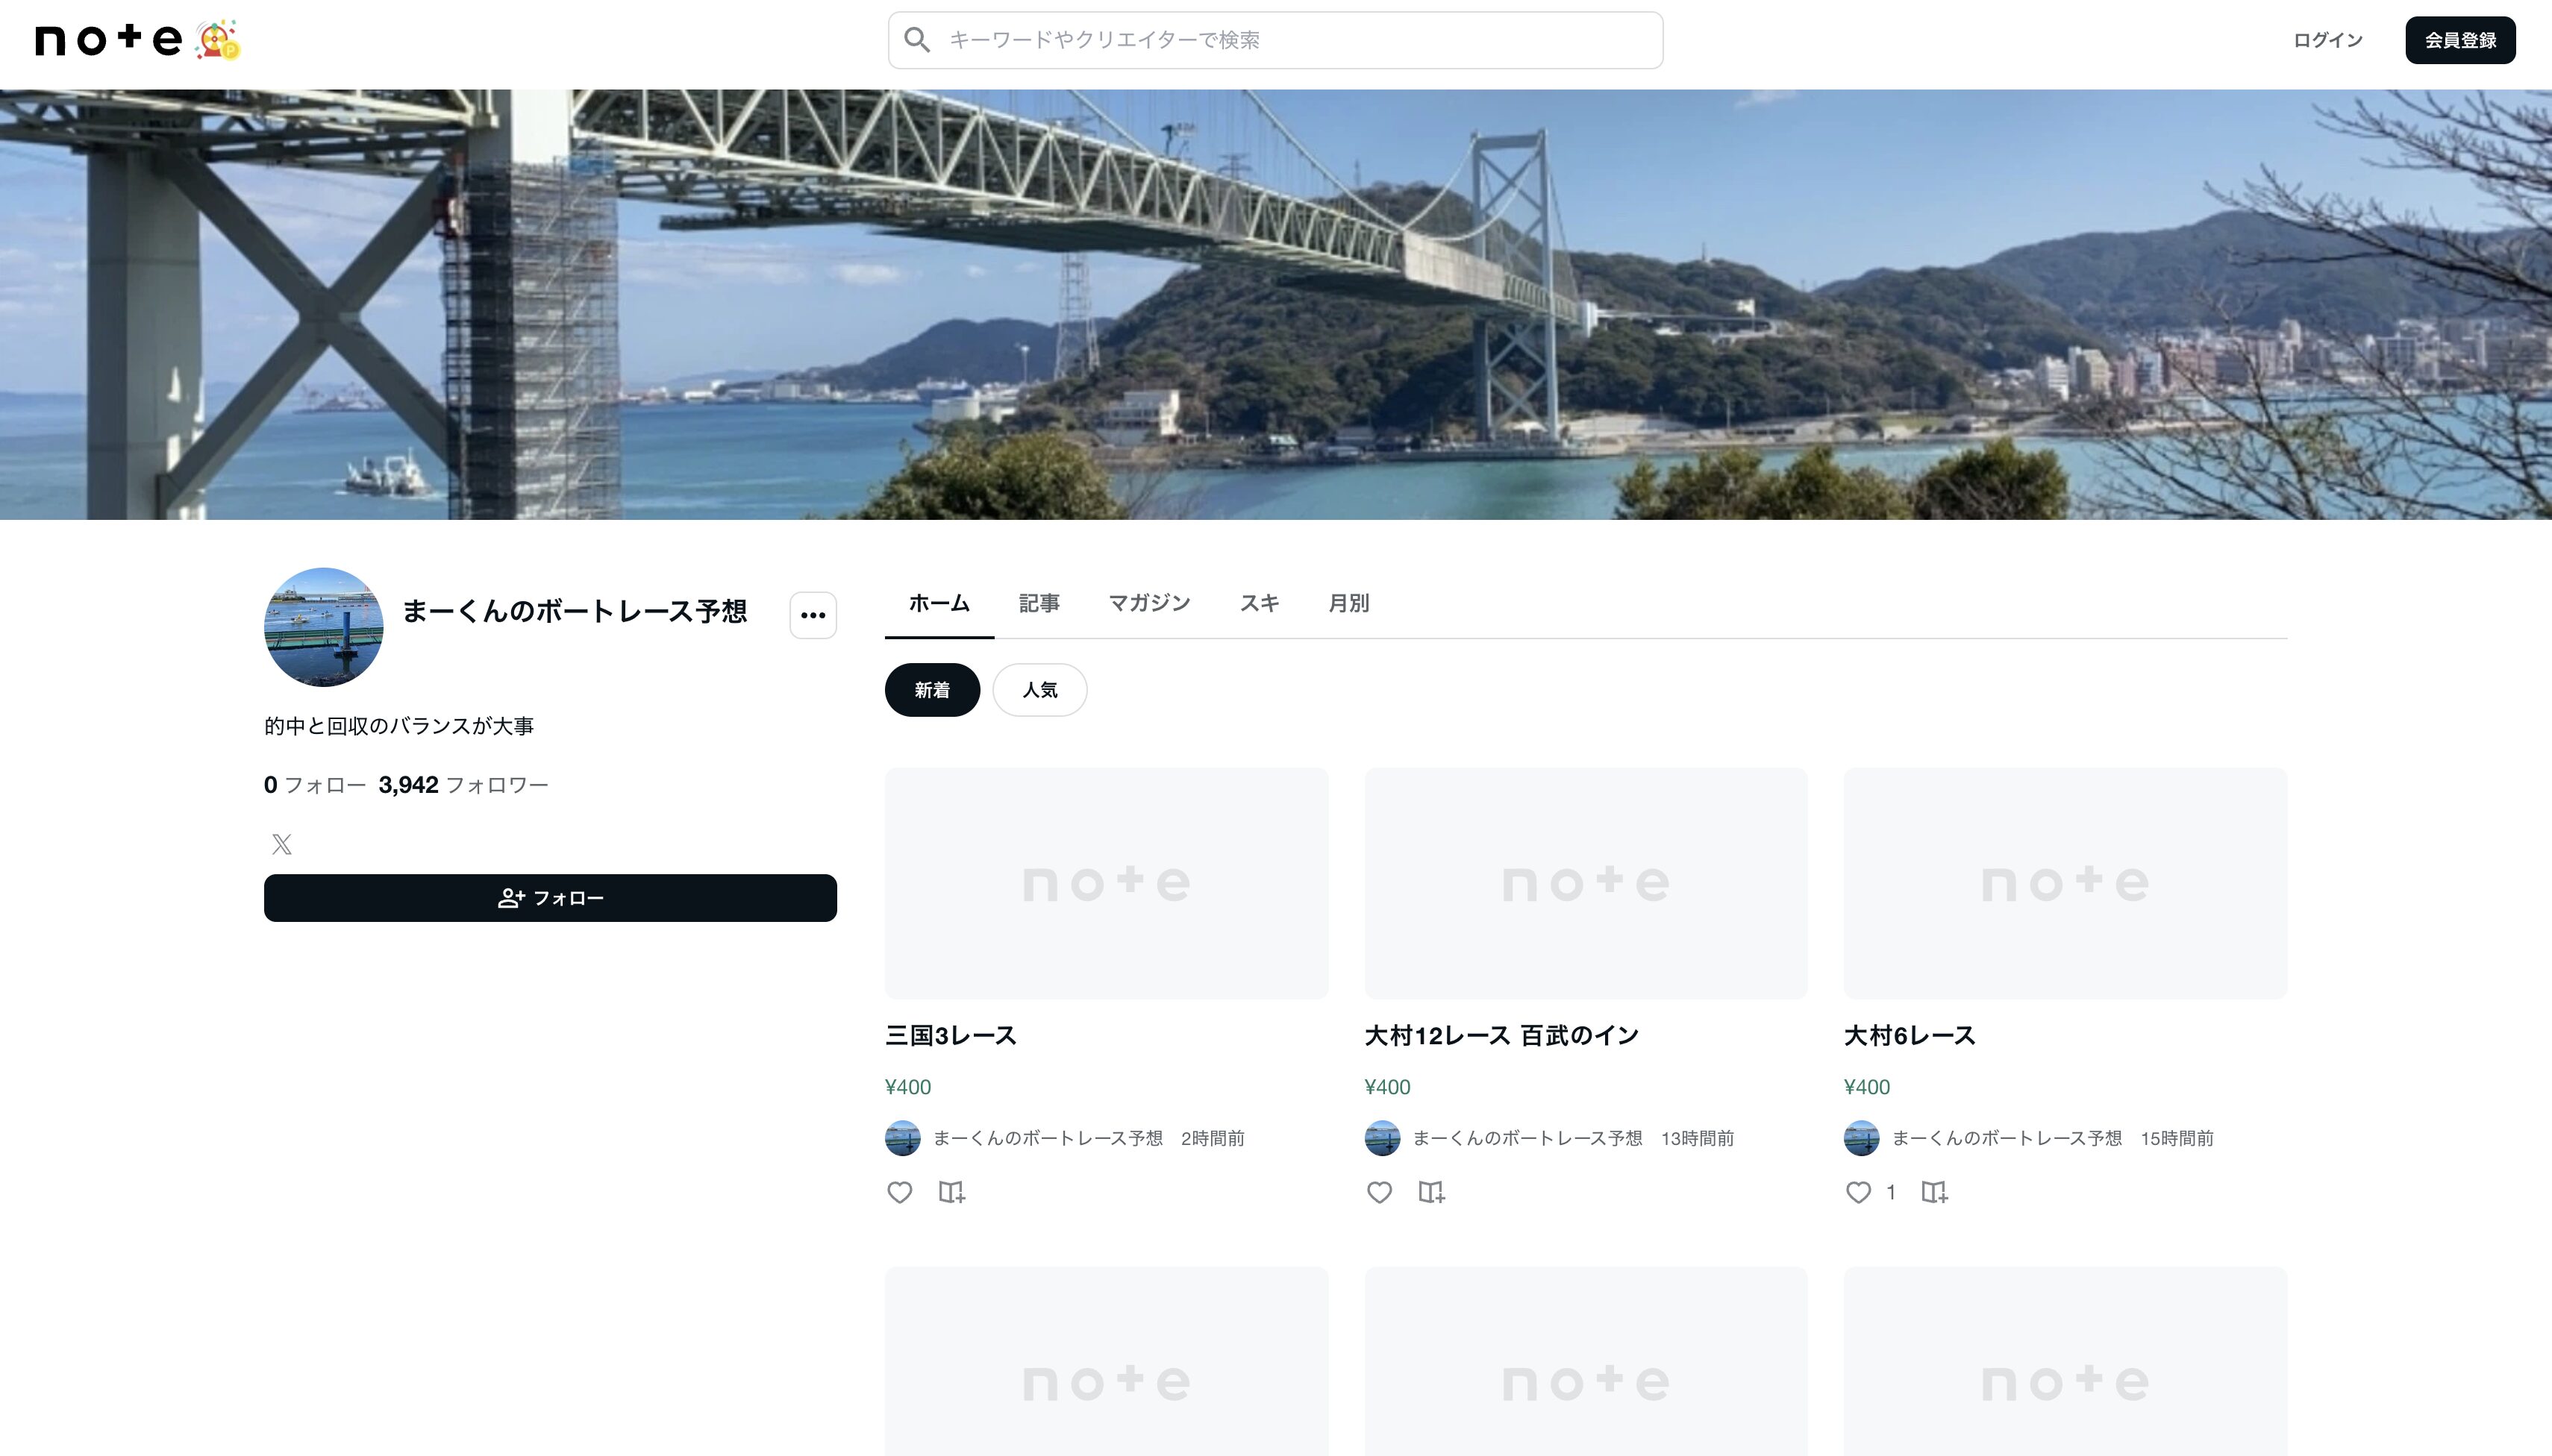Add 三国3レース to a magazine via its icon

[x=951, y=1192]
